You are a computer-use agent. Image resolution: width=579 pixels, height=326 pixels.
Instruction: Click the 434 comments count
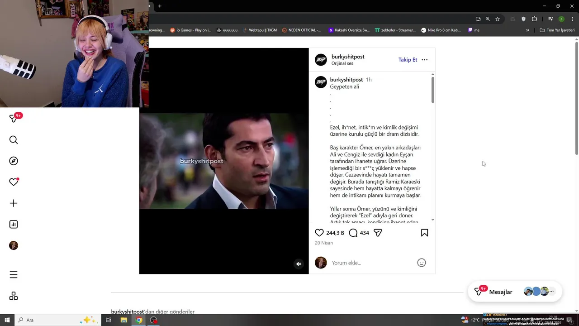click(364, 233)
